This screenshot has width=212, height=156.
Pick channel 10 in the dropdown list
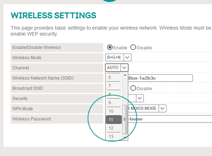pyautogui.click(x=114, y=111)
